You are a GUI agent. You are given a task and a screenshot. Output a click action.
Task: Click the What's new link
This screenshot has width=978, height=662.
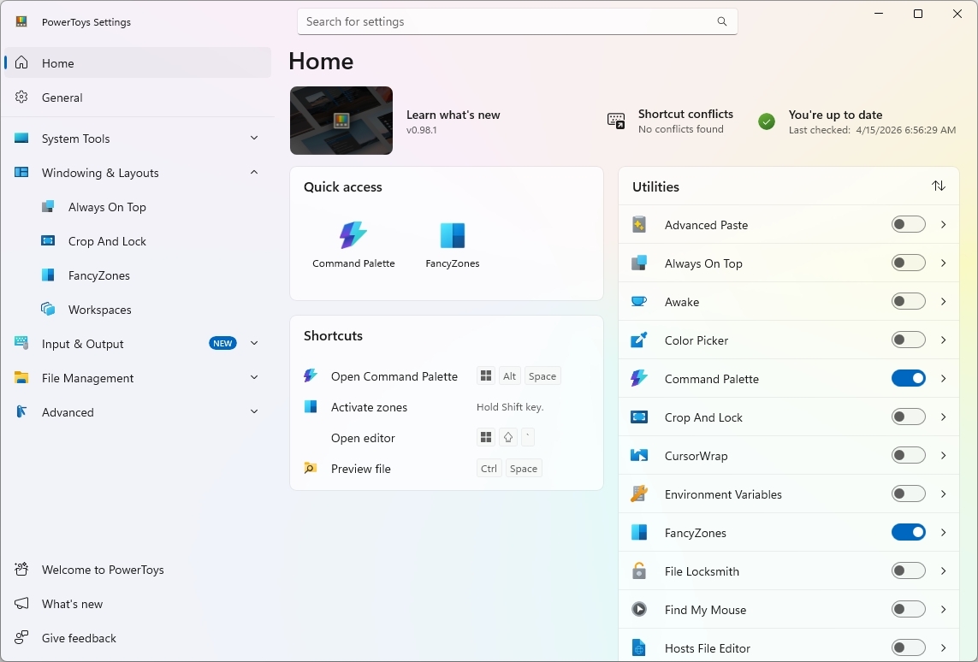(x=72, y=603)
